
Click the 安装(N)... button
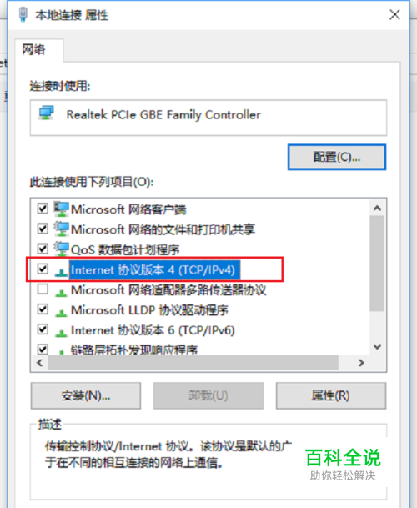click(86, 395)
